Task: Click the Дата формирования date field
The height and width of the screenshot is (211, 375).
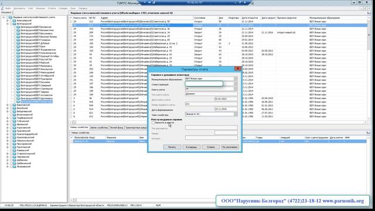Action: pyautogui.click(x=226, y=109)
